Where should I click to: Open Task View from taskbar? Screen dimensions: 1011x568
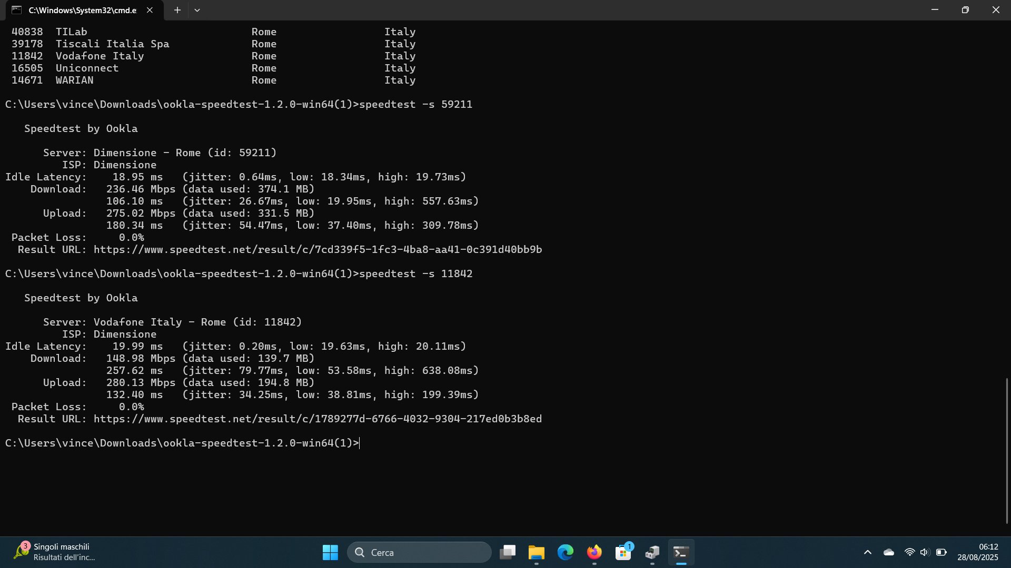coord(508,552)
